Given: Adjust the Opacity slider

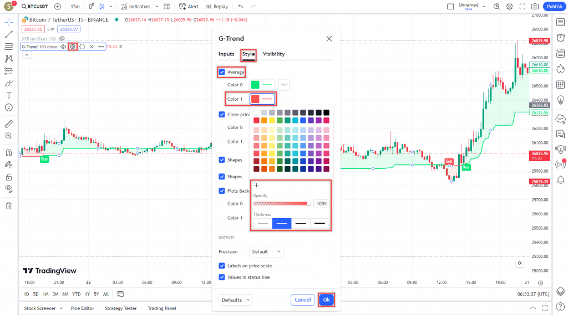Looking at the screenshot, I should pyautogui.click(x=282, y=204).
